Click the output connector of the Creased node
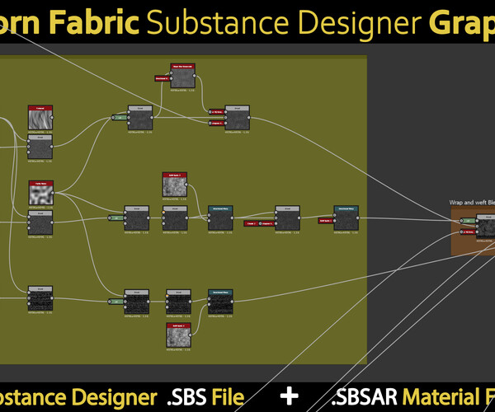Image resolution: width=495 pixels, height=412 pixels. pos(52,118)
